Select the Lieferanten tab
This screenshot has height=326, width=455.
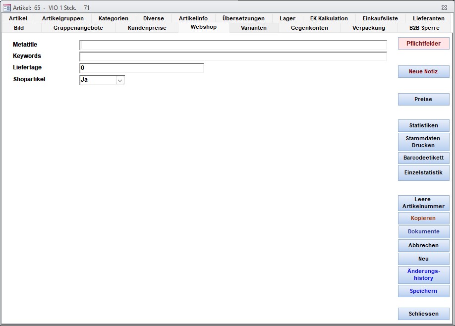click(428, 18)
